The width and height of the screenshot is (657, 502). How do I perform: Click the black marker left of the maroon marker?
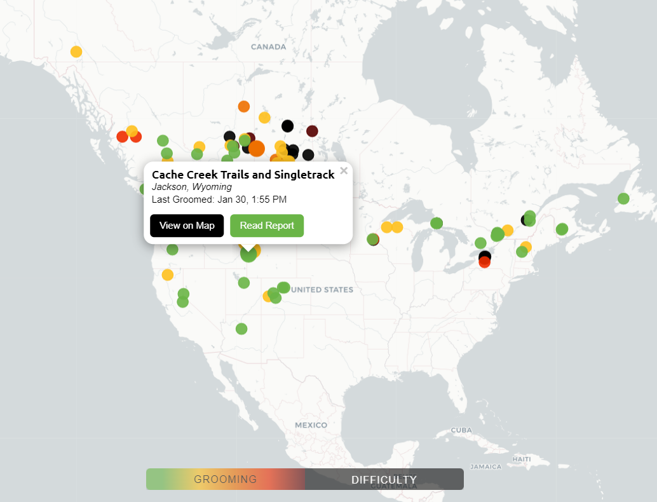point(287,126)
